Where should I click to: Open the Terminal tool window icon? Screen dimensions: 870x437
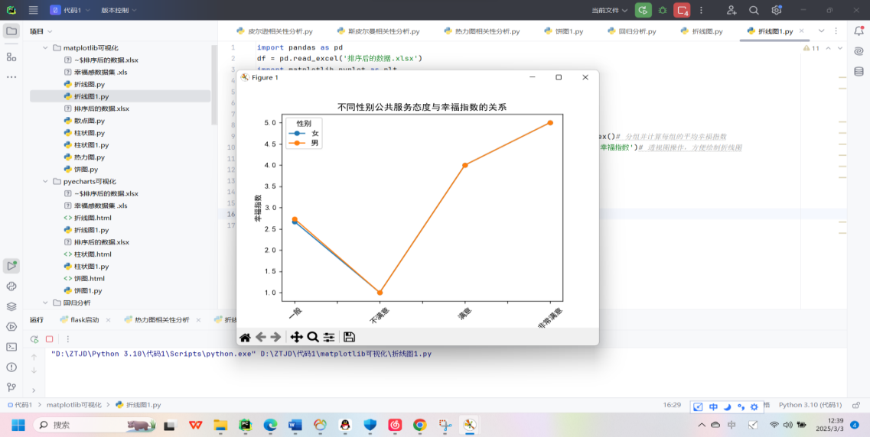[11, 347]
